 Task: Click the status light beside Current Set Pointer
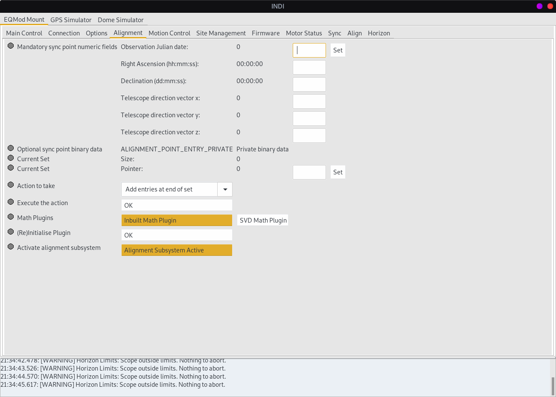click(11, 168)
